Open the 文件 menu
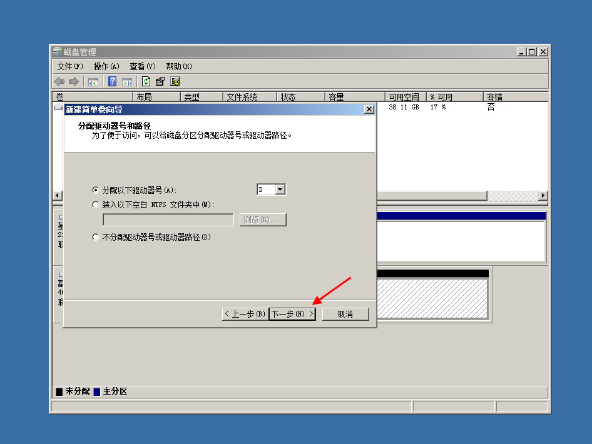This screenshot has width=592, height=444. point(70,66)
